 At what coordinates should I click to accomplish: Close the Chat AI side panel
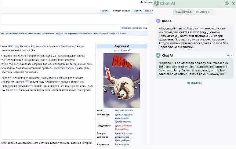233,3
